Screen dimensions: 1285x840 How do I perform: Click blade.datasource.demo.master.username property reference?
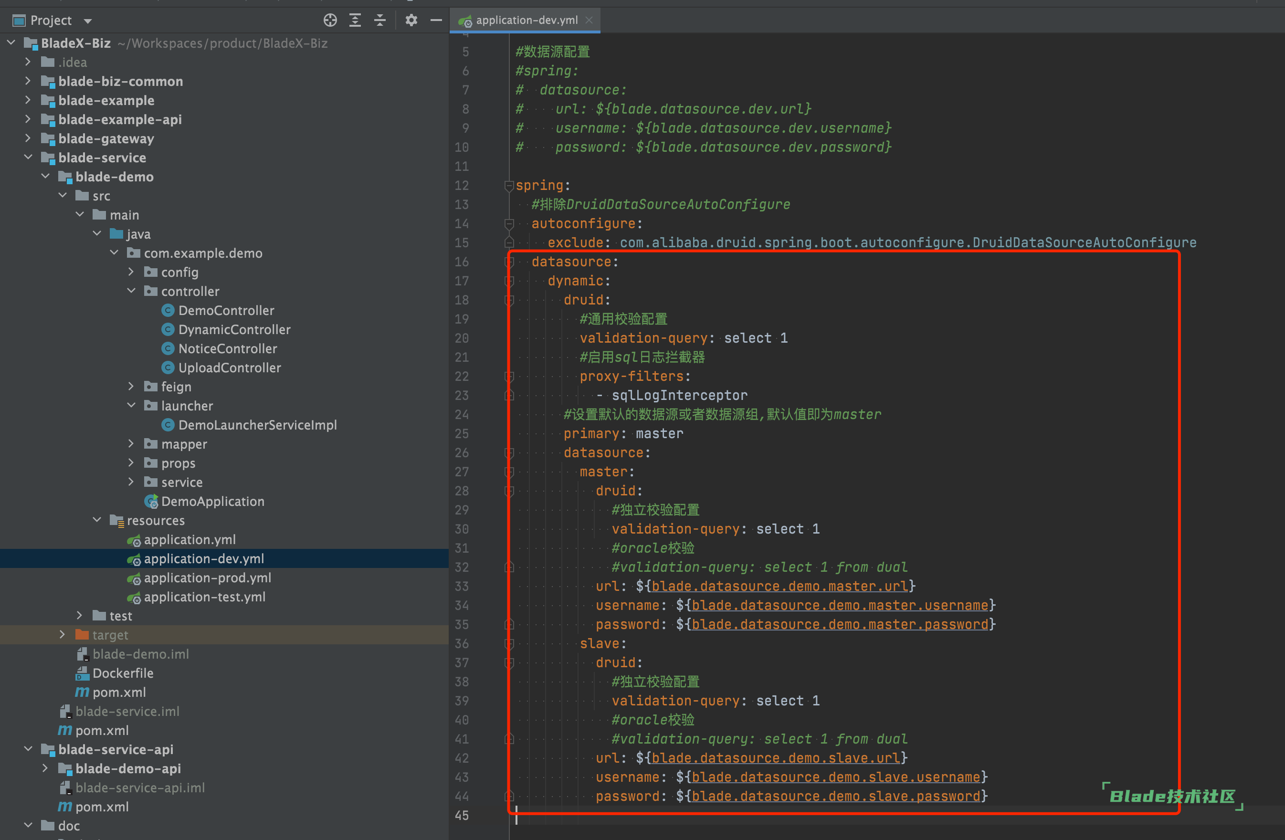(x=840, y=605)
